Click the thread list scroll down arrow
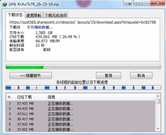Viewport: 166px width, 135px height. tap(158, 129)
